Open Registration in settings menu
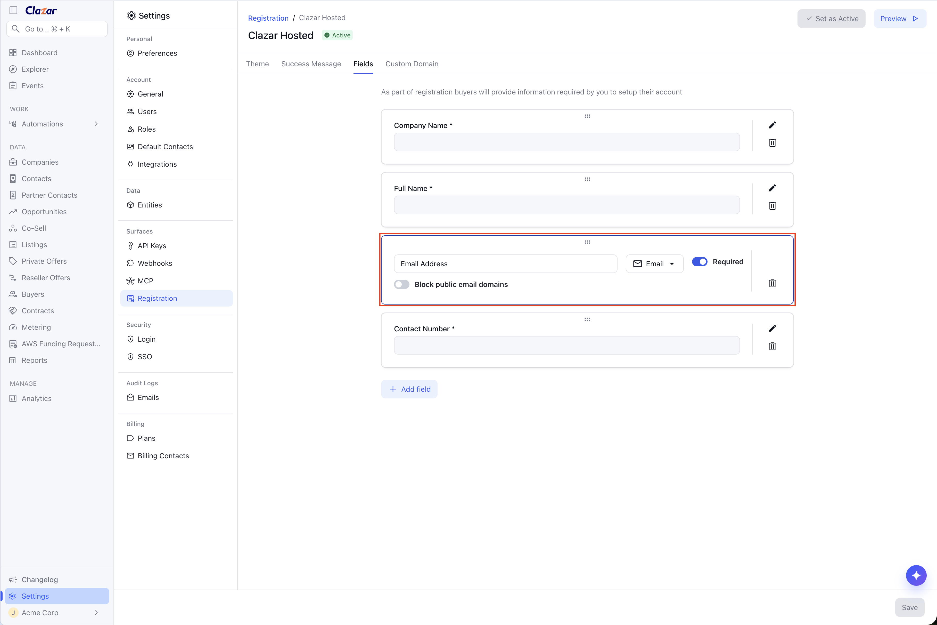 coord(176,298)
